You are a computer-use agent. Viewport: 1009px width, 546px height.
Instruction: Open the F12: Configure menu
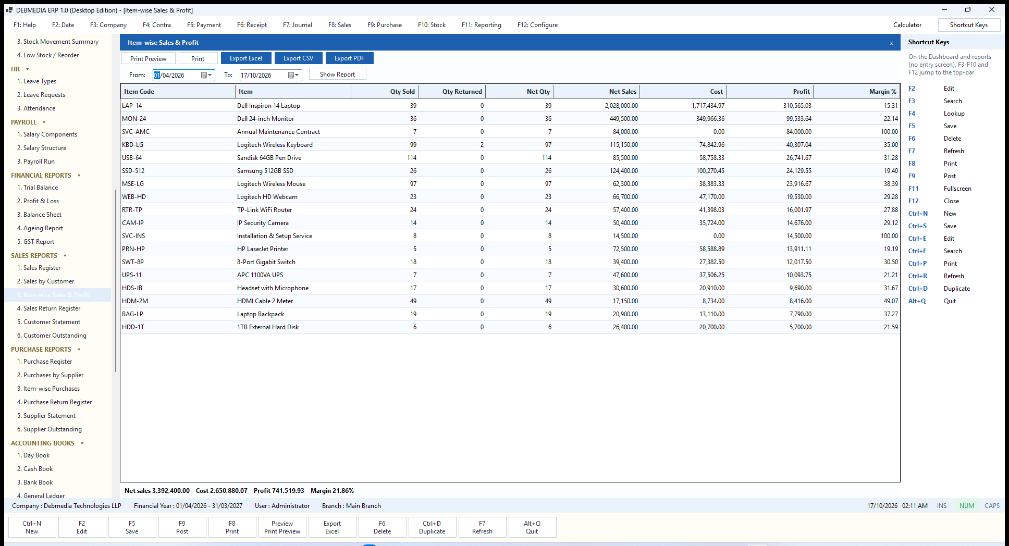pos(537,25)
